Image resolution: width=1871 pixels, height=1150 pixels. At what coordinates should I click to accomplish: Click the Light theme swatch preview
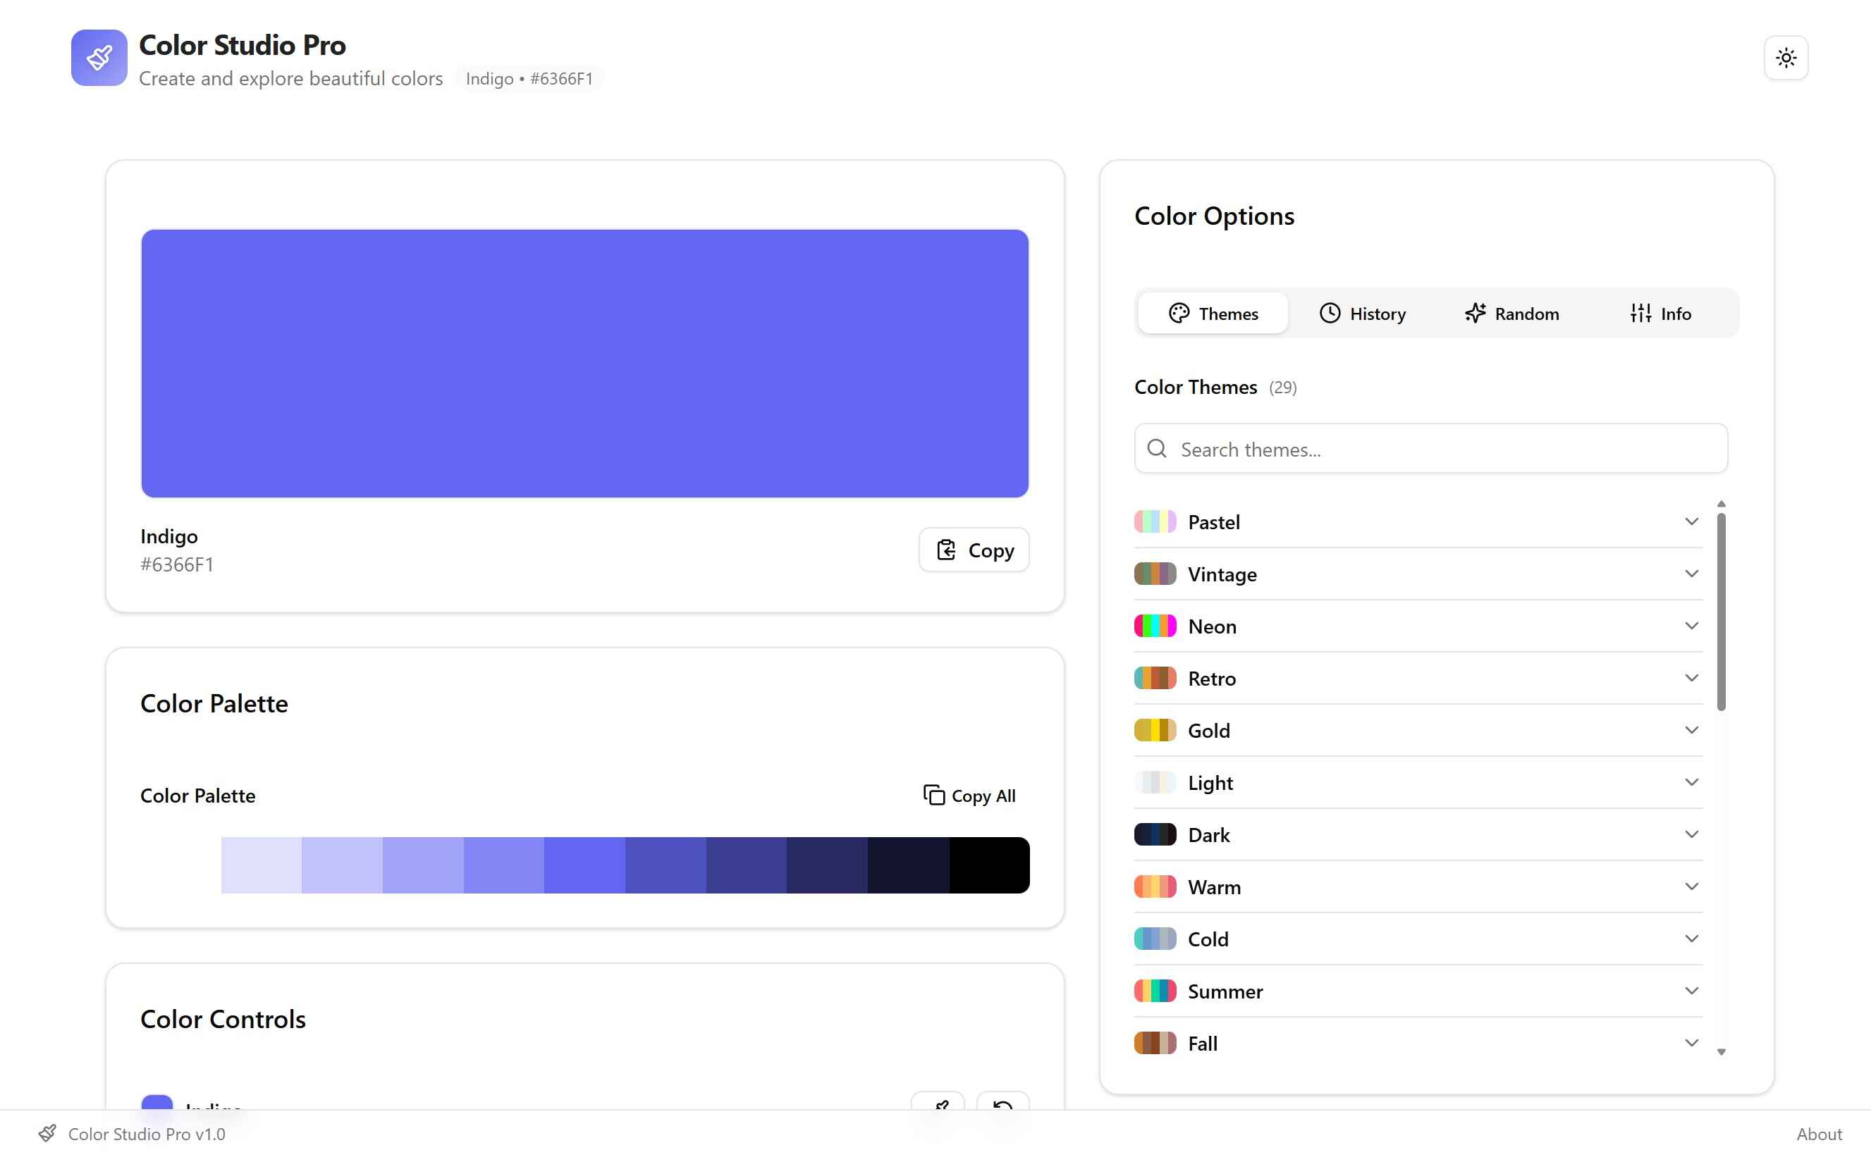(x=1155, y=782)
